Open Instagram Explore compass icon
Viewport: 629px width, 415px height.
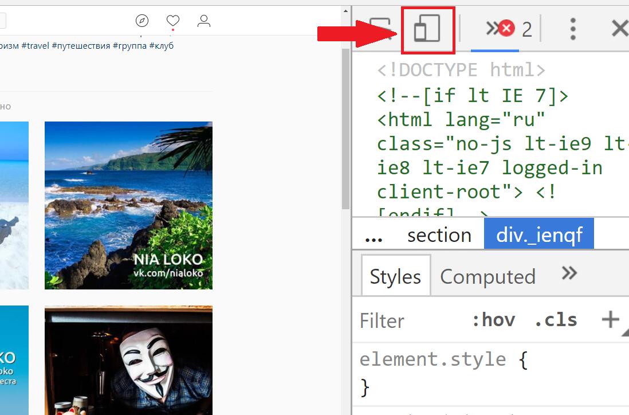tap(142, 21)
